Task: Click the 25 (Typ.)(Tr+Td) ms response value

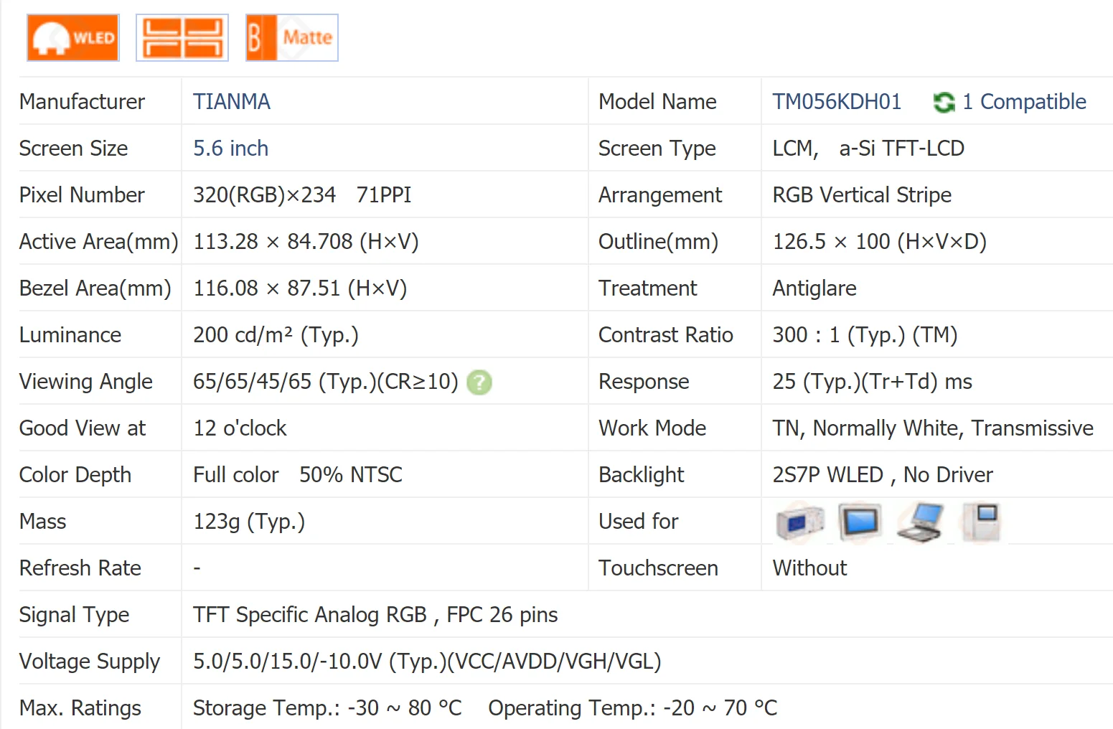Action: (872, 382)
